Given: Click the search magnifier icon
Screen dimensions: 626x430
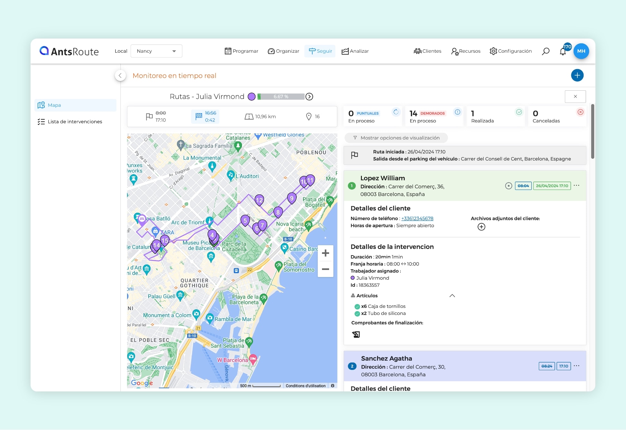Looking at the screenshot, I should [x=546, y=51].
